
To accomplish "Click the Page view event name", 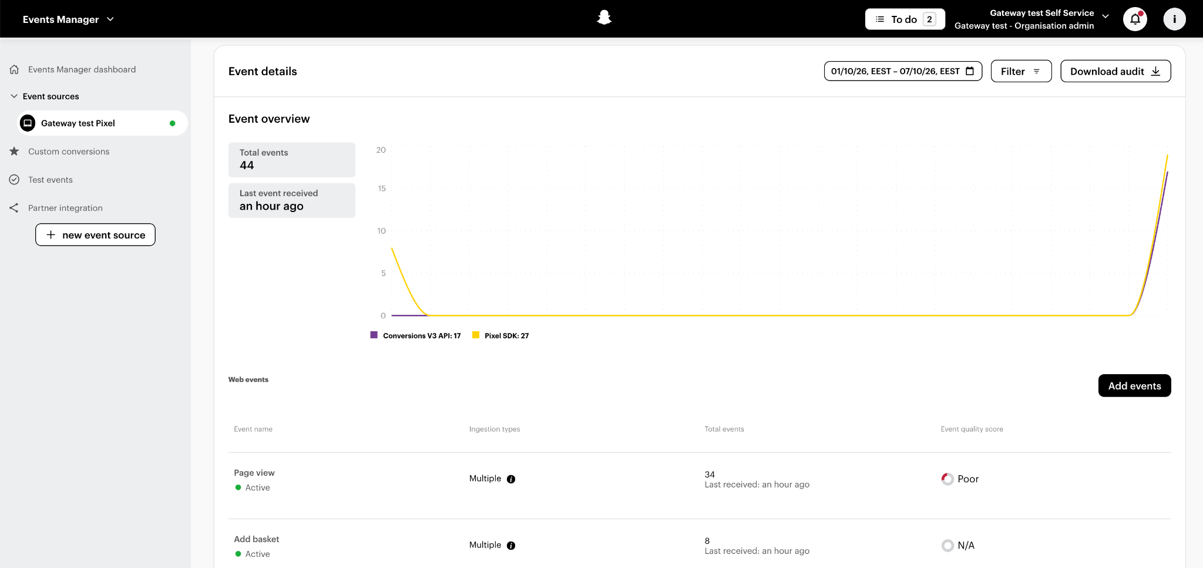I will point(254,473).
